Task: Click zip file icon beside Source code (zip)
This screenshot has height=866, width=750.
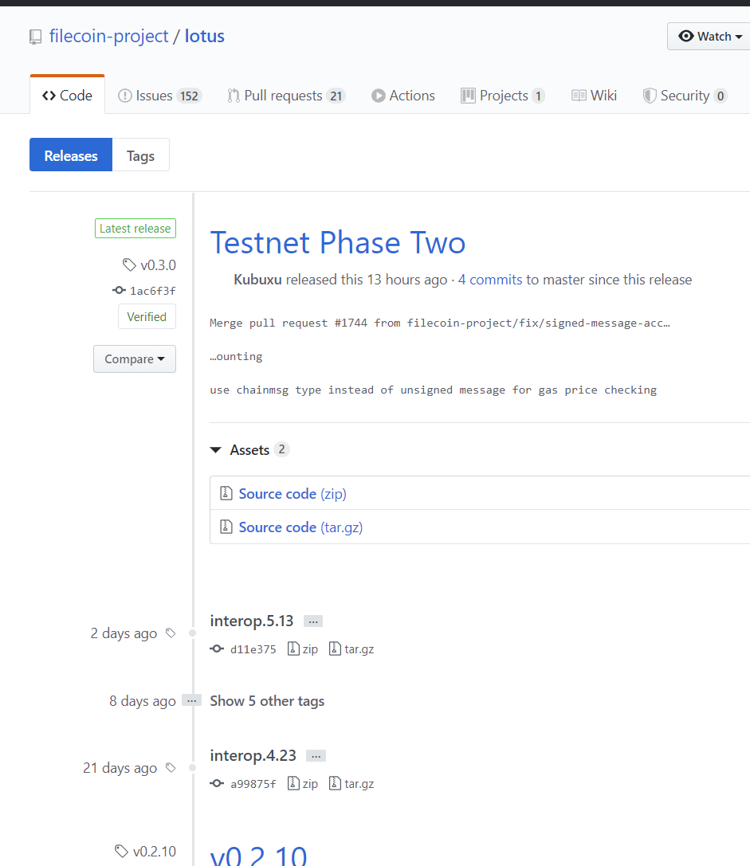Action: click(226, 492)
